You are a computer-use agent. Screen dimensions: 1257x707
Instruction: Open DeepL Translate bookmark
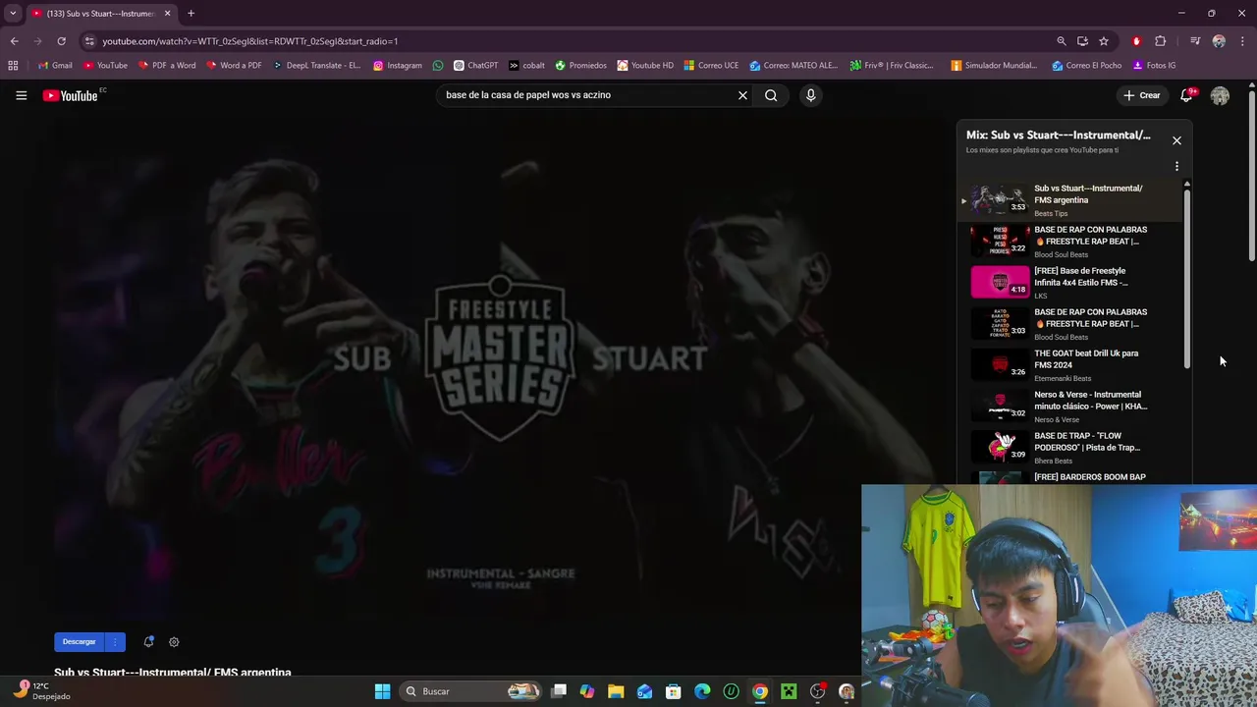[x=316, y=66]
